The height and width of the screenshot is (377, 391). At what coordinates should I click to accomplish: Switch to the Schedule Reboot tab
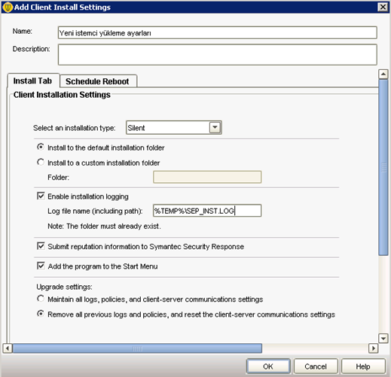pyautogui.click(x=98, y=81)
